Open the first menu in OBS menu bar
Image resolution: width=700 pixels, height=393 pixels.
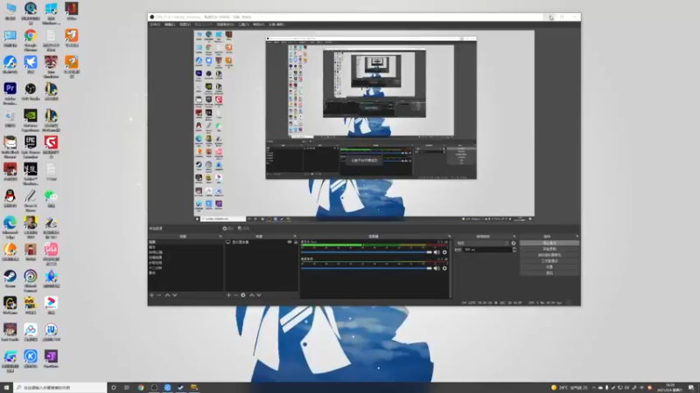tap(155, 24)
